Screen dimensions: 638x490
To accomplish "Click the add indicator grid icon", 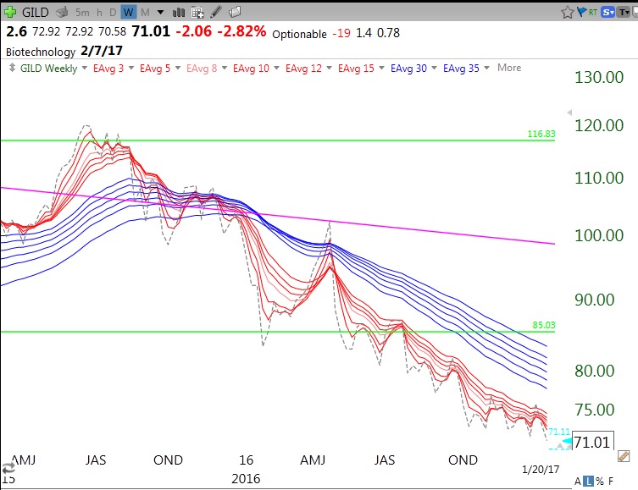I will [197, 13].
